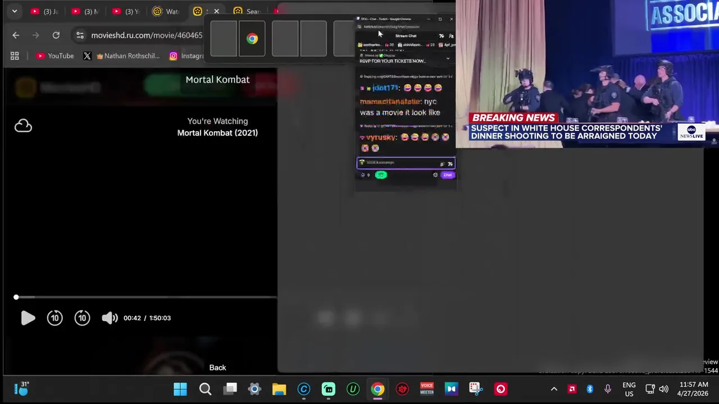Open the network tray icon
This screenshot has width=719, height=404.
click(650, 389)
